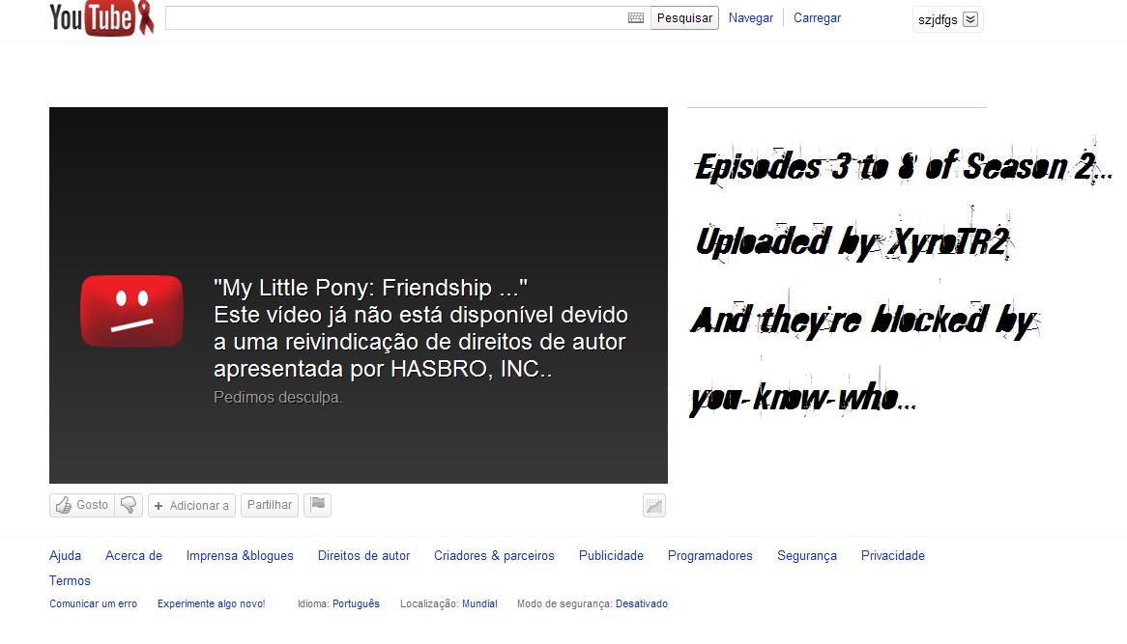The image size is (1127, 644).
Task: Show video statistics chart icon
Action: point(654,505)
